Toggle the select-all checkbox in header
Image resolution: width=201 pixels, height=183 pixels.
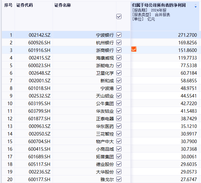coord(119,16)
